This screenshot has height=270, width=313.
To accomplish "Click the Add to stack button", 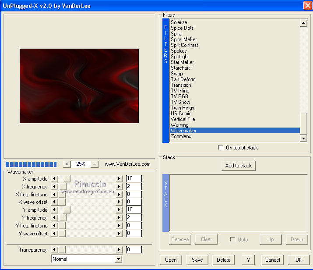I will pyautogui.click(x=238, y=166).
